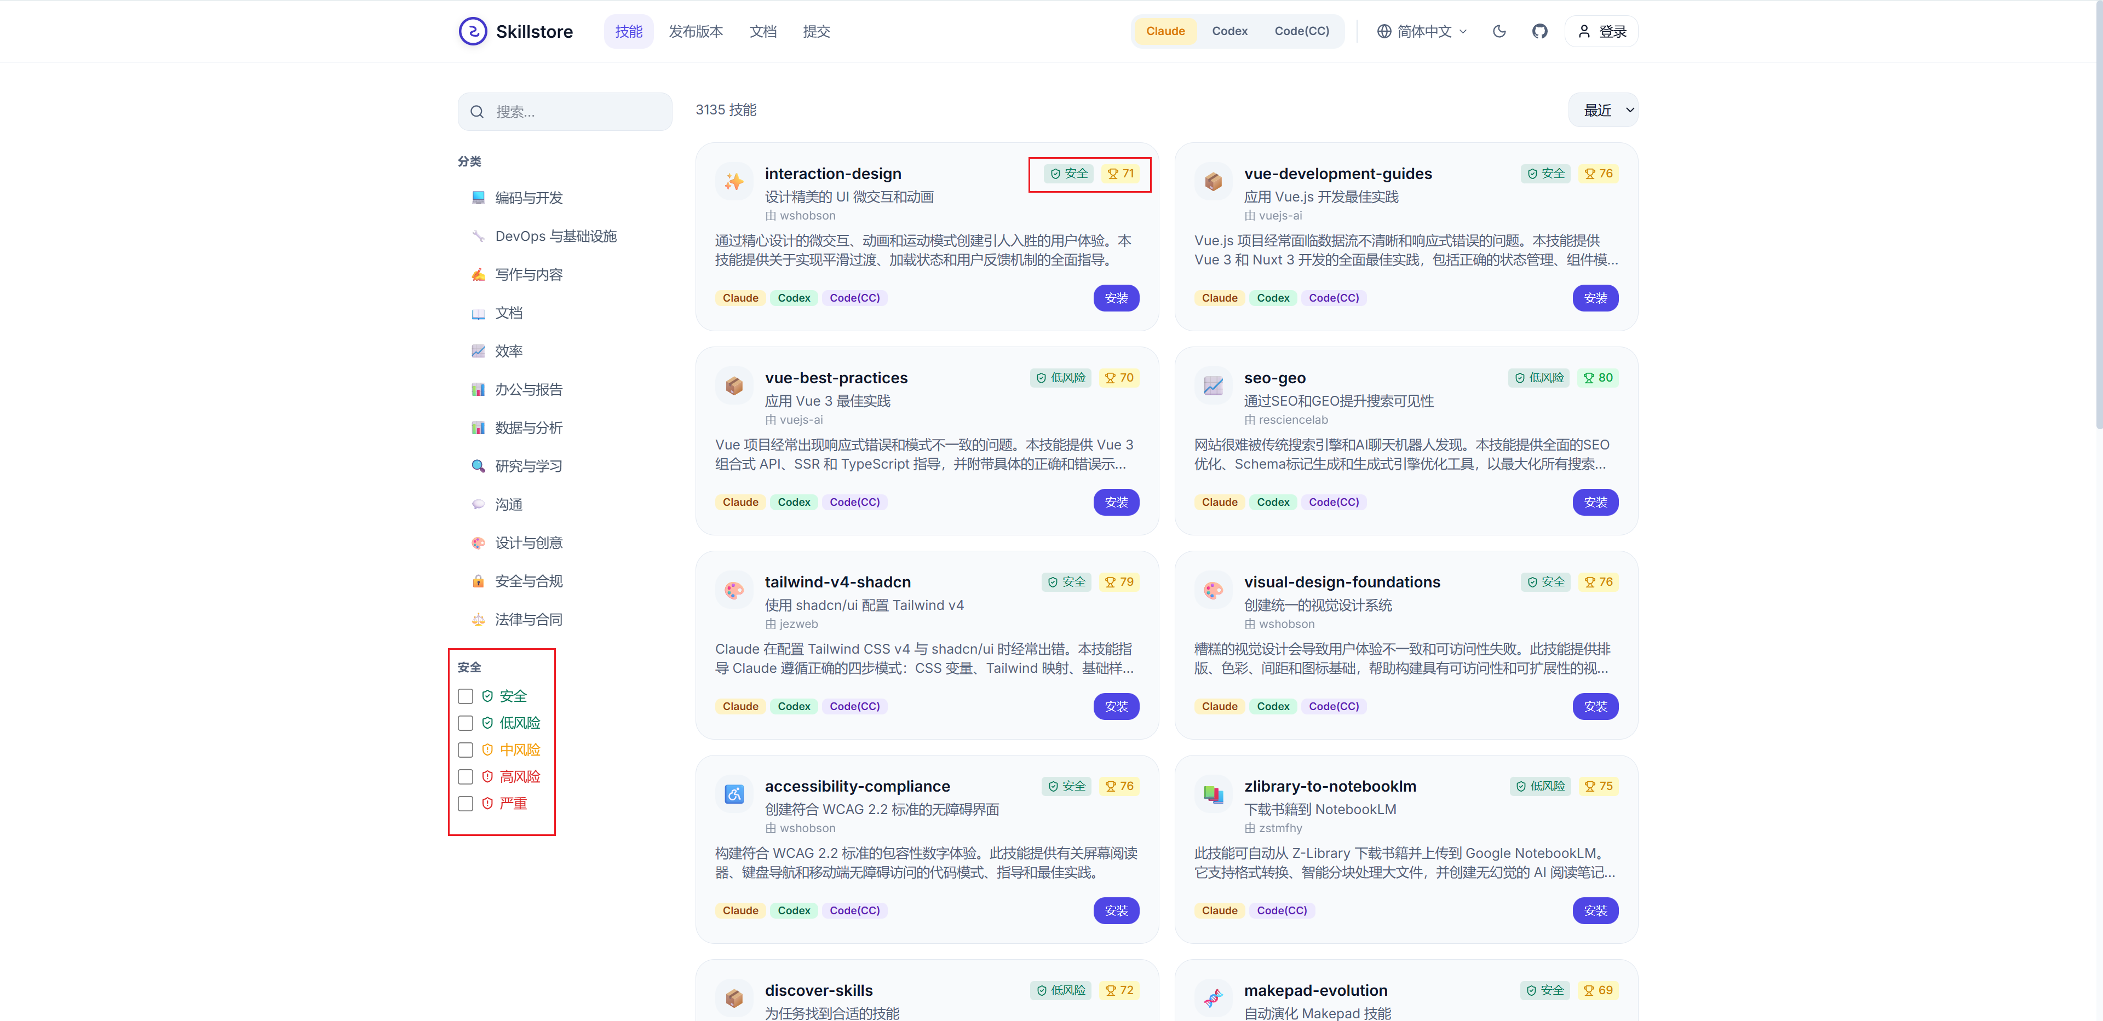Check the 中风险 filter checkbox
Viewport: 2103px width, 1021px height.
pos(466,750)
